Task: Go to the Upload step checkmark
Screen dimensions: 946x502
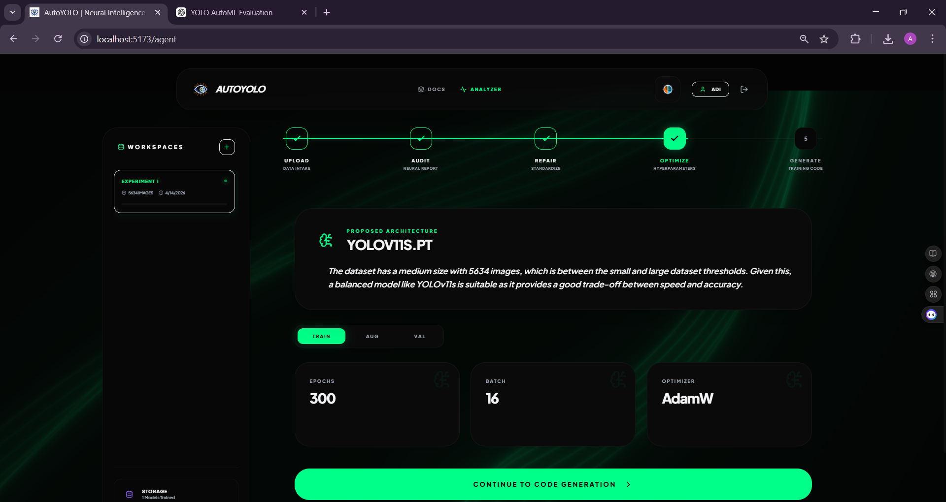Action: [297, 139]
